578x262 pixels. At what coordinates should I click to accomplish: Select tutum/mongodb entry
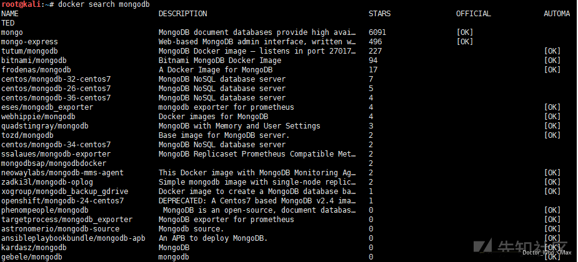29,51
